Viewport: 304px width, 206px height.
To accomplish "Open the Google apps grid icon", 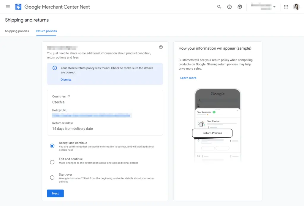I will point(286,7).
